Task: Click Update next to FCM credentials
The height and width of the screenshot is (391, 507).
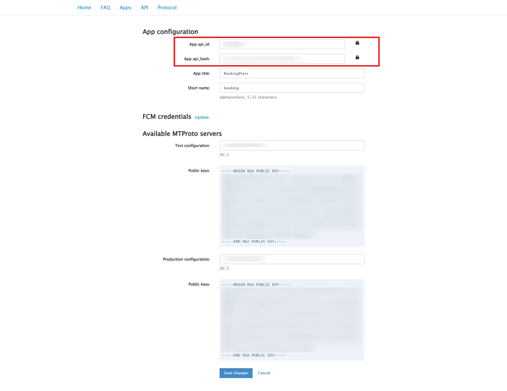Action: (202, 117)
